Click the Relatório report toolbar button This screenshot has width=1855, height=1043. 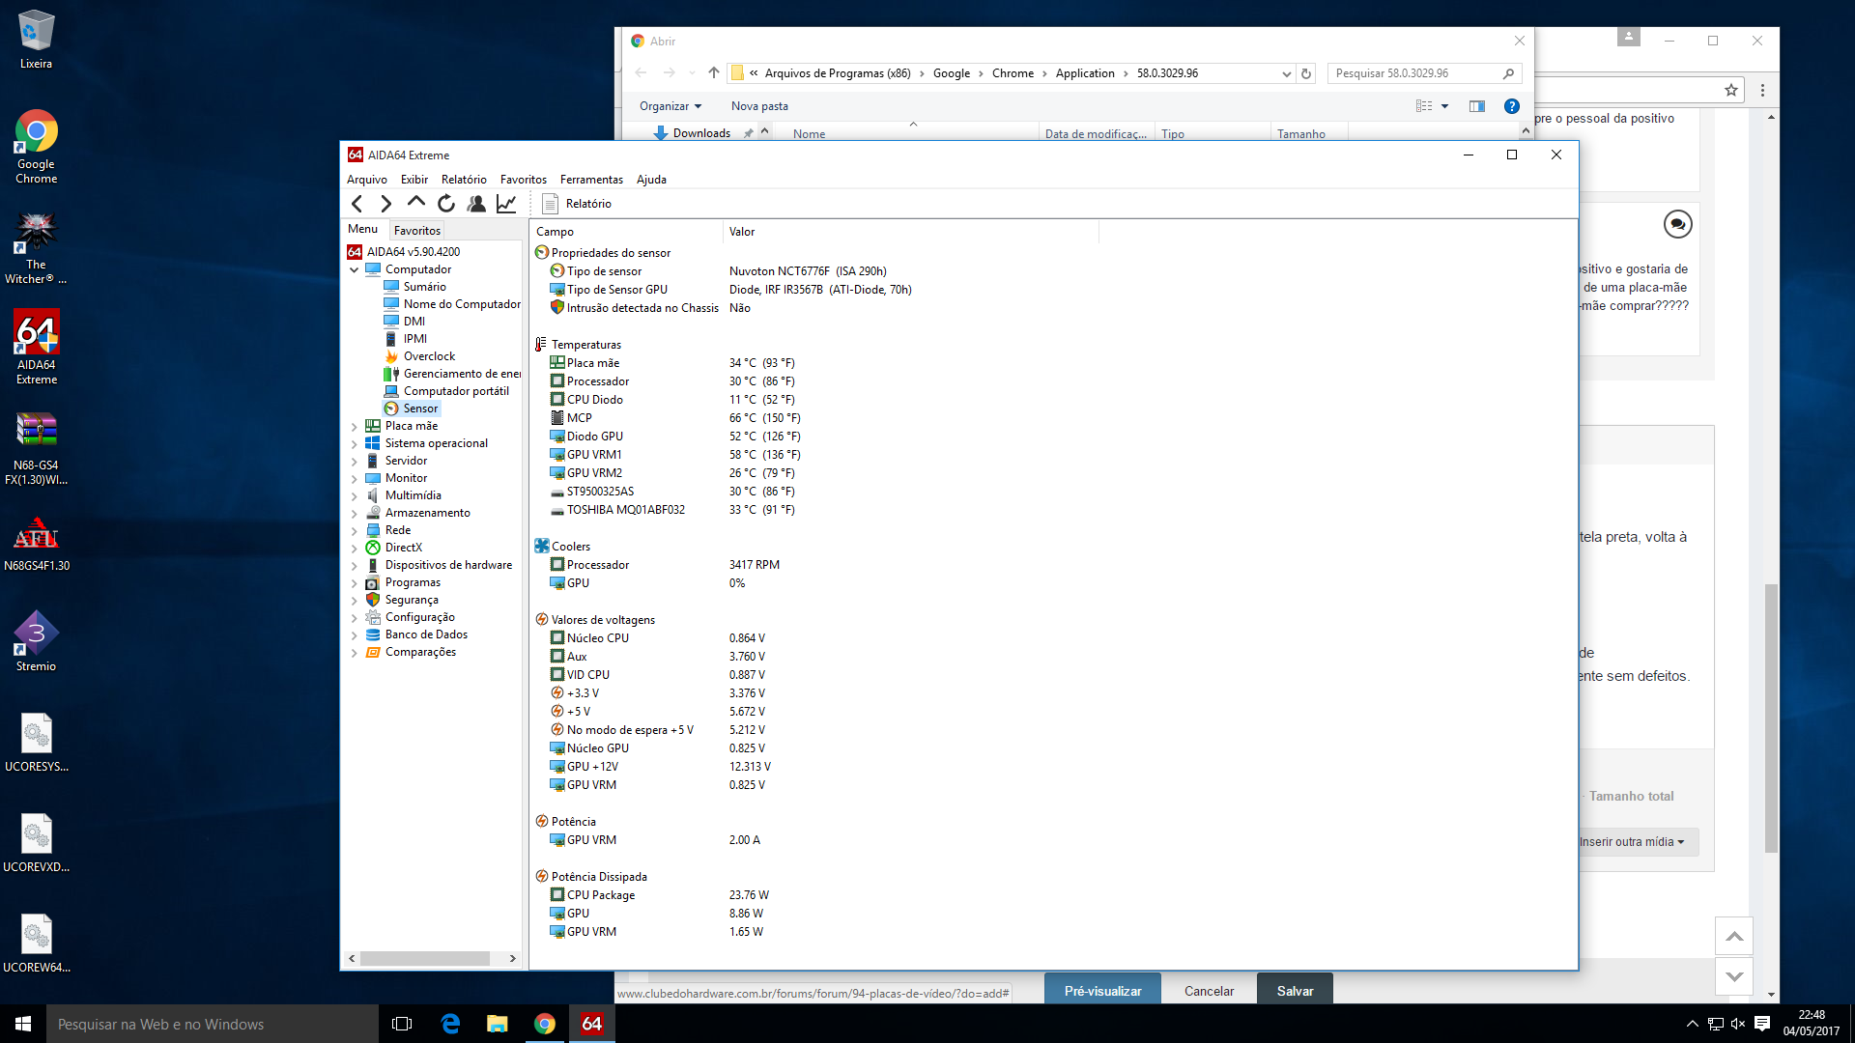578,204
